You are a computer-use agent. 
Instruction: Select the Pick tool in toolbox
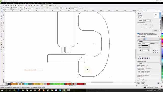point(2,12)
